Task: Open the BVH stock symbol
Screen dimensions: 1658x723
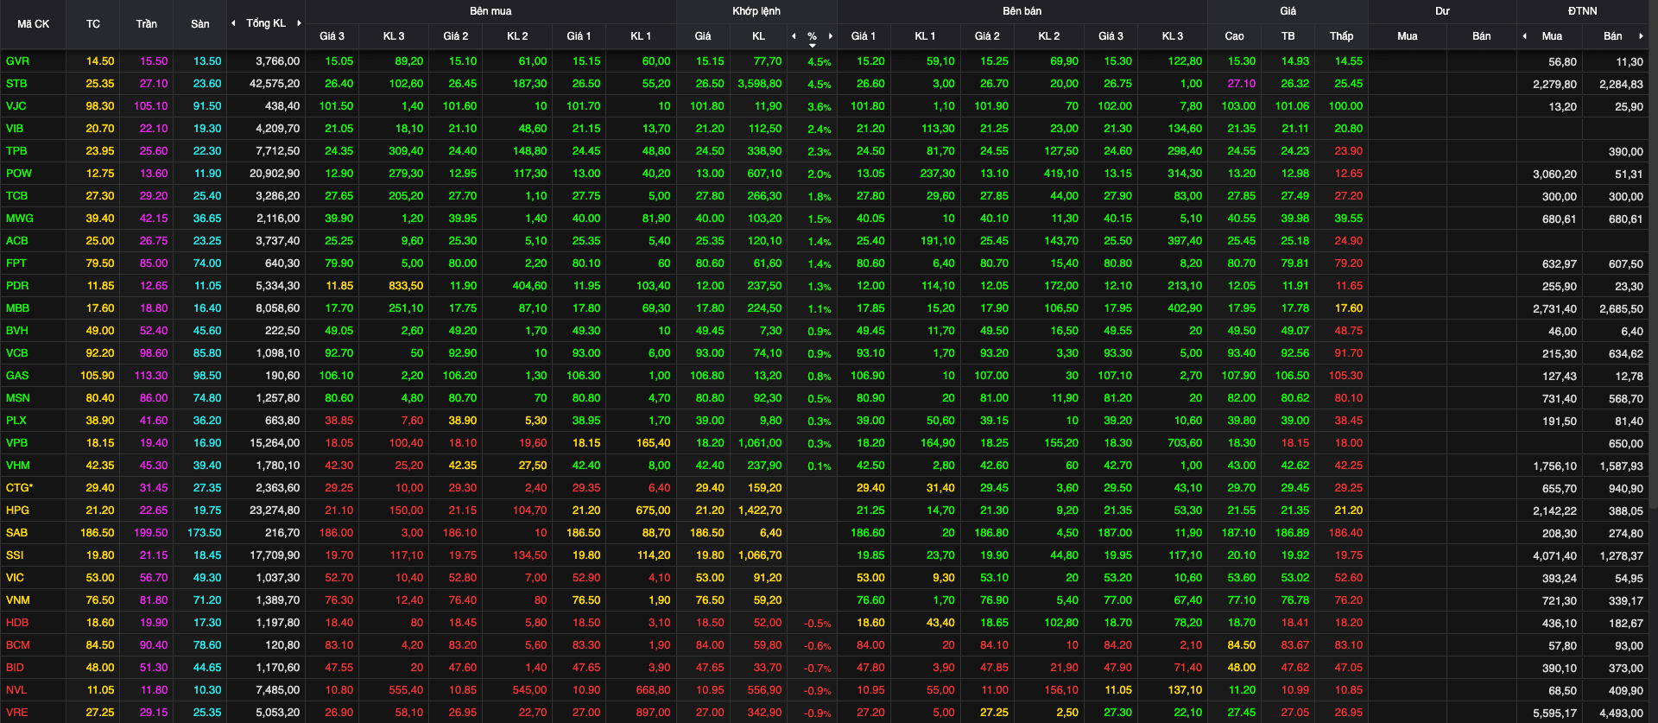Action: pos(16,331)
